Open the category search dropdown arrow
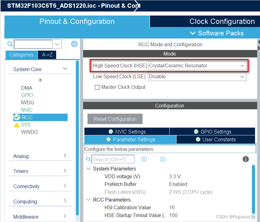This screenshot has width=260, height=222. point(57,44)
